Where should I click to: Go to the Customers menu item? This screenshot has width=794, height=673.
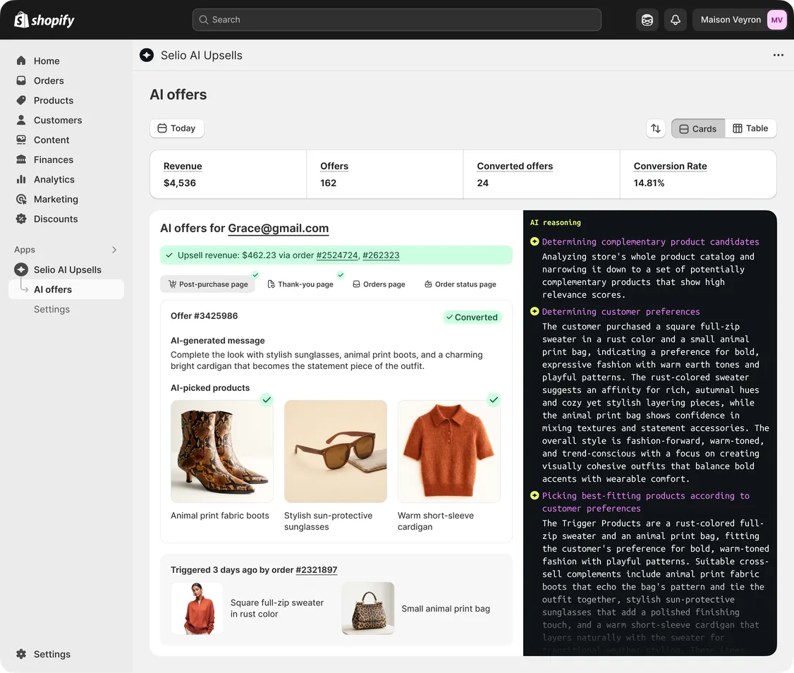point(57,120)
